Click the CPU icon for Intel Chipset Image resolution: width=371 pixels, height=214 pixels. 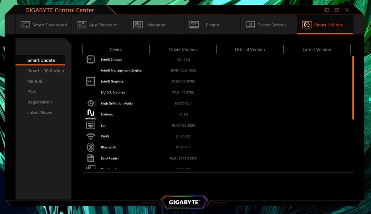pos(91,59)
